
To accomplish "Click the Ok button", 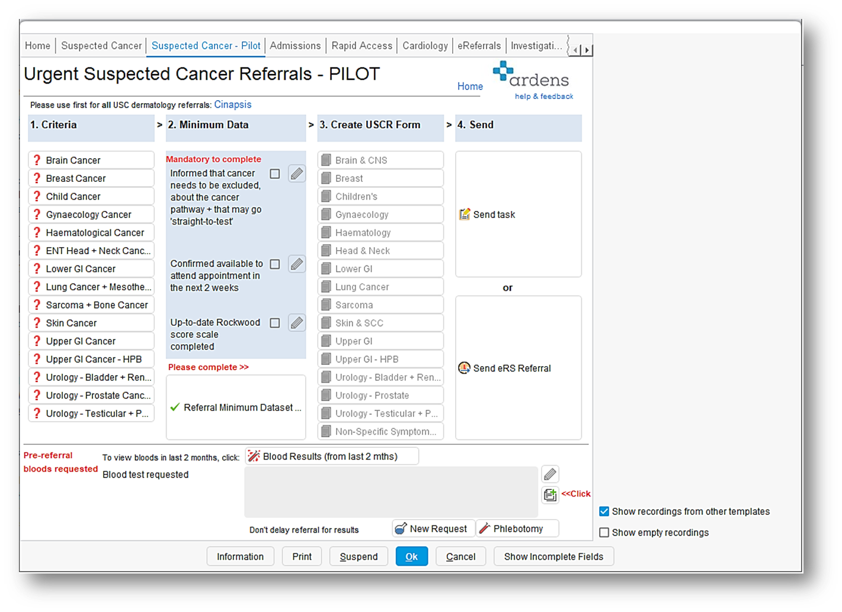I will 412,556.
